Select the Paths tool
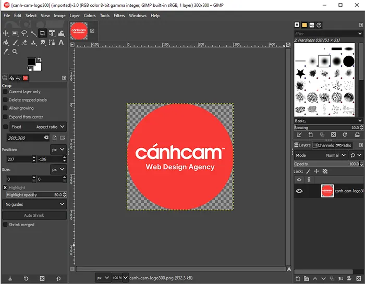 tap(52, 43)
